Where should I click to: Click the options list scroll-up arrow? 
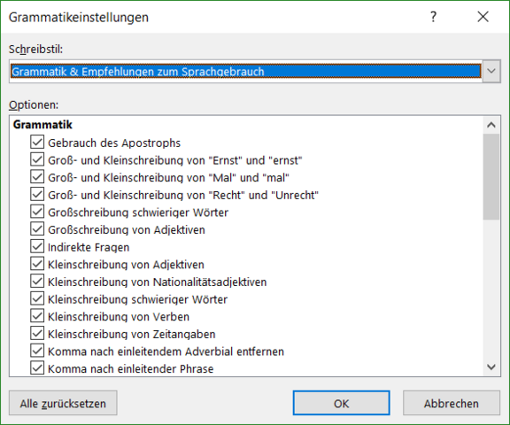coord(491,125)
